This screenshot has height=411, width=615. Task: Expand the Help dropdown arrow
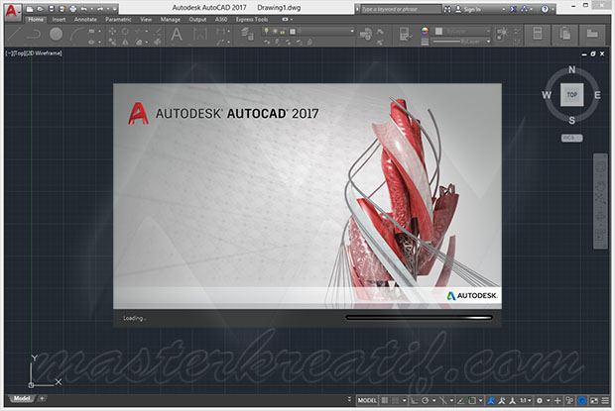tap(553, 9)
